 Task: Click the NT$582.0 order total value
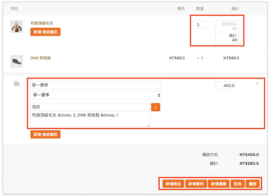click(249, 163)
